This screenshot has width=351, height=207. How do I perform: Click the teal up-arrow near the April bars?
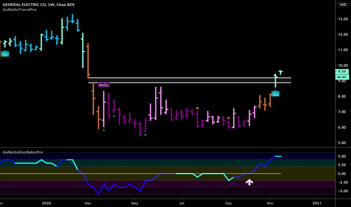(x=114, y=116)
